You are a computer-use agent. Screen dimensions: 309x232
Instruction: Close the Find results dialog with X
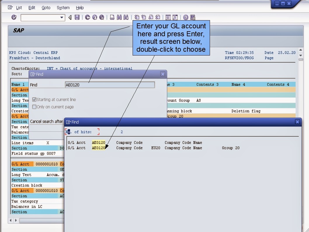(297, 122)
